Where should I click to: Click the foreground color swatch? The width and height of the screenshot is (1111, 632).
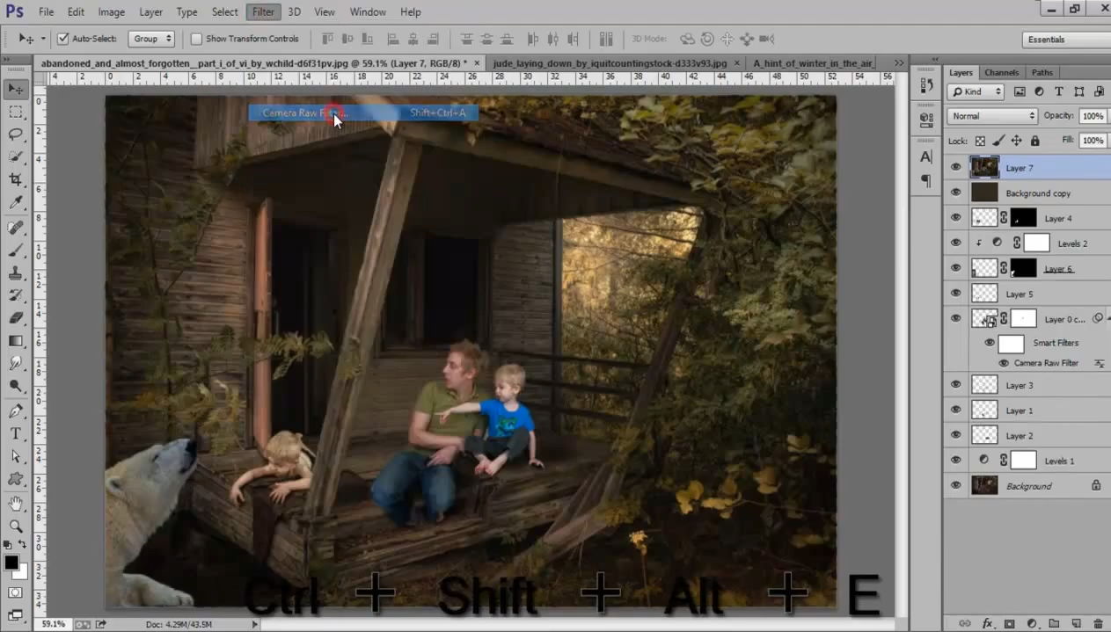(x=11, y=563)
